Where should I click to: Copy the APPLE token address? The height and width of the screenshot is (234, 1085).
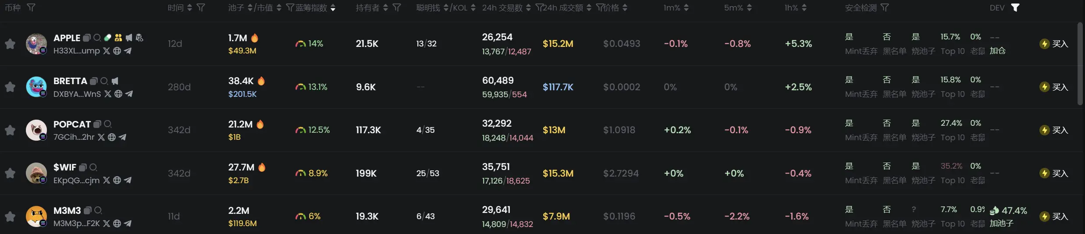pyautogui.click(x=87, y=38)
